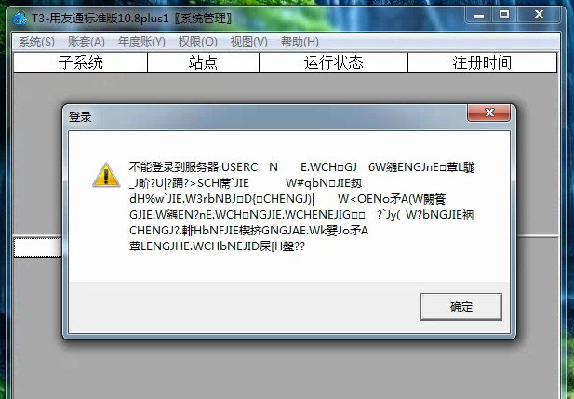Open the 账套(A) menu
This screenshot has width=574, height=399.
pyautogui.click(x=87, y=42)
